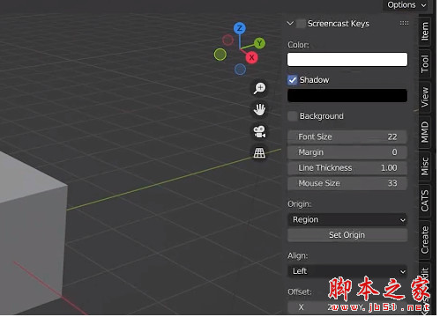This screenshot has height=317, width=440.
Task: Click the Margin value field
Action: (347, 152)
